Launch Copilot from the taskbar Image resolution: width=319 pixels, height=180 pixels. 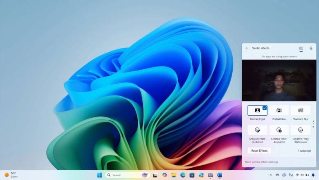tap(164, 175)
